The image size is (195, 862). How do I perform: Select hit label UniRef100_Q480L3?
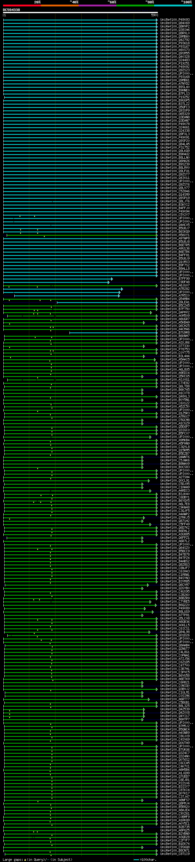tap(175, 397)
